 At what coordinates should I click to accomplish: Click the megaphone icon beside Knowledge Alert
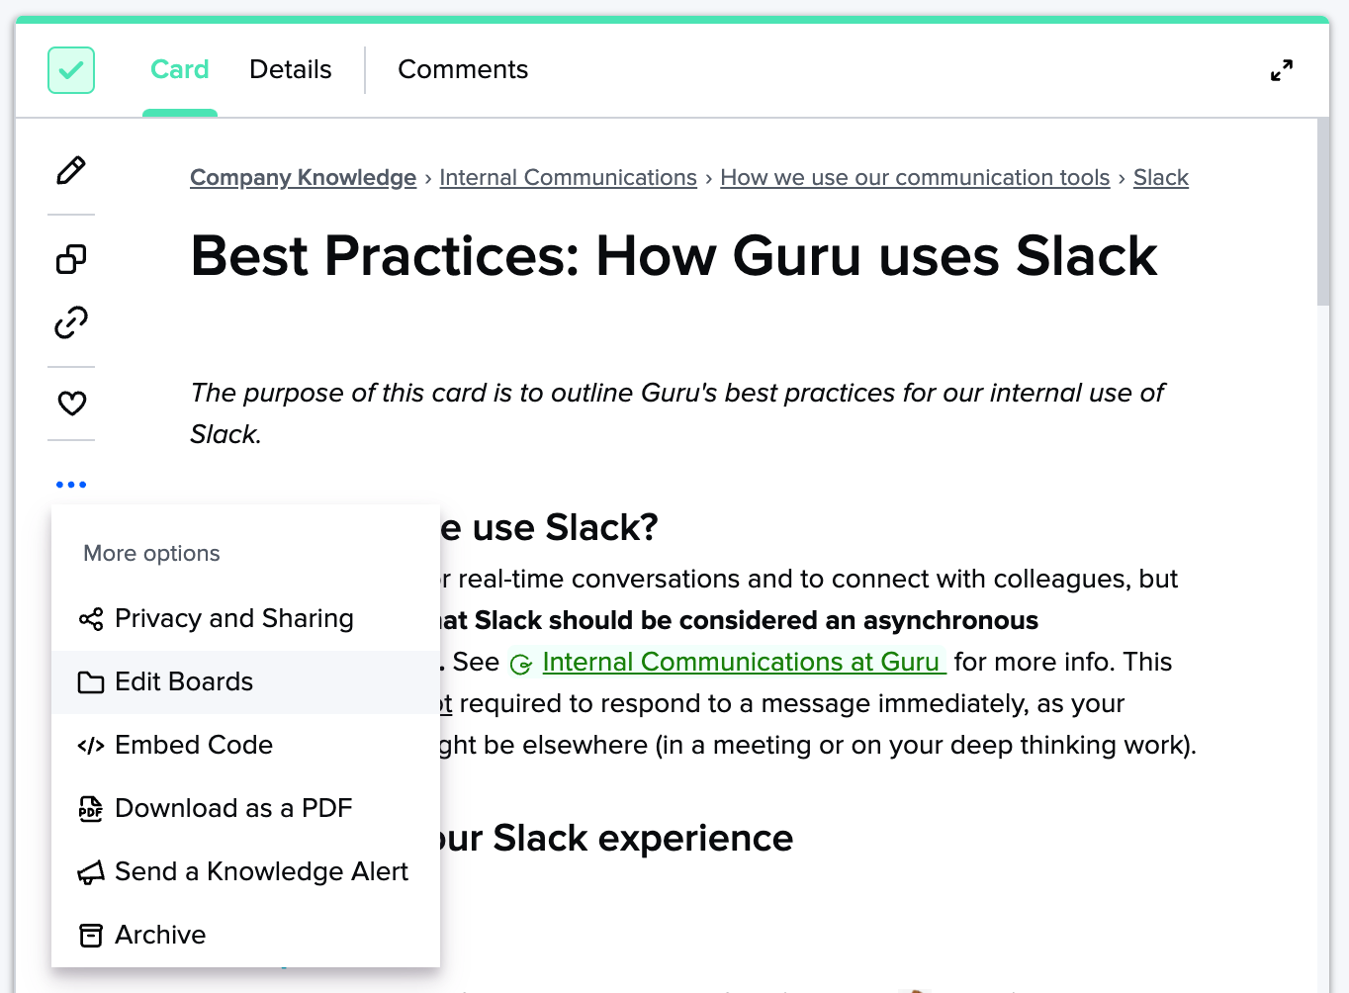click(91, 872)
